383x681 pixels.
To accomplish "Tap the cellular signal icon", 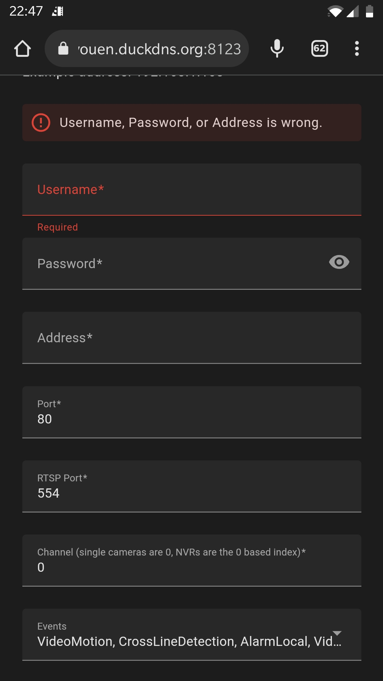I will click(x=353, y=11).
